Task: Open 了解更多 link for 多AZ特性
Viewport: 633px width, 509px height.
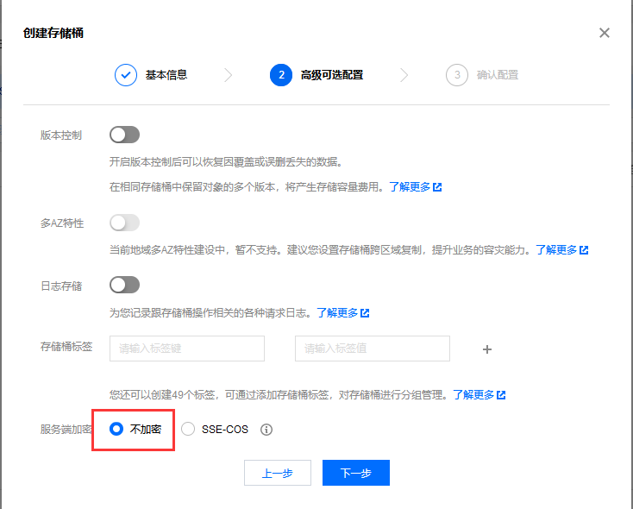Action: (x=556, y=250)
